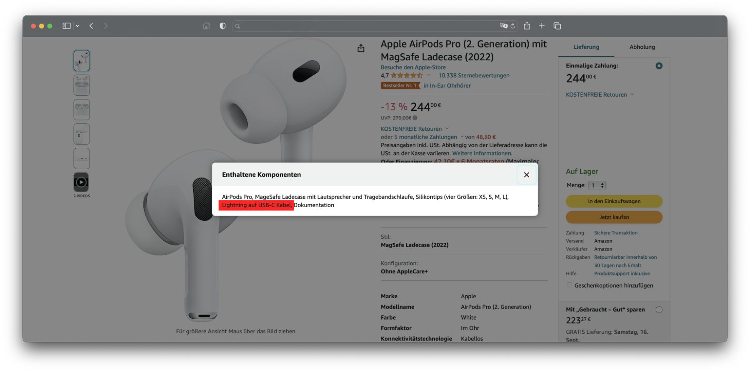The height and width of the screenshot is (372, 750).
Task: Open the Safari home page icon
Action: pyautogui.click(x=206, y=26)
